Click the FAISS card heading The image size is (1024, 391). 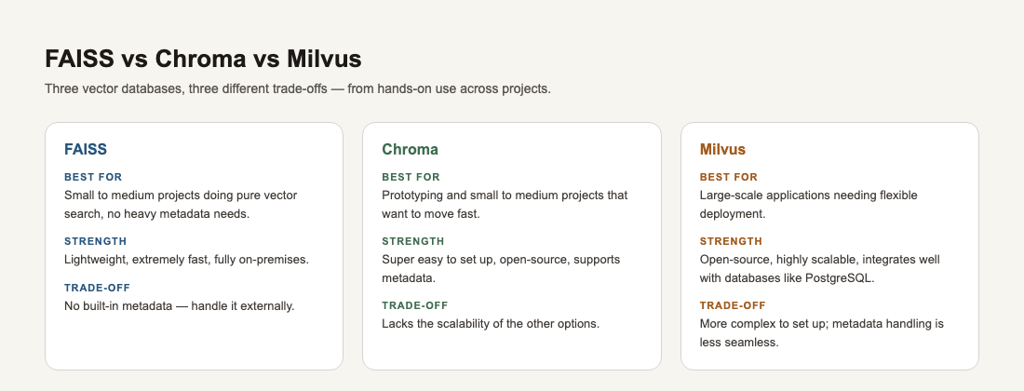coord(86,150)
